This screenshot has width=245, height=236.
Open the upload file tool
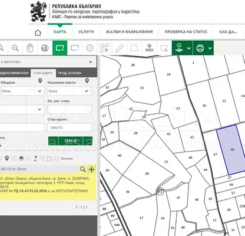pos(149,48)
